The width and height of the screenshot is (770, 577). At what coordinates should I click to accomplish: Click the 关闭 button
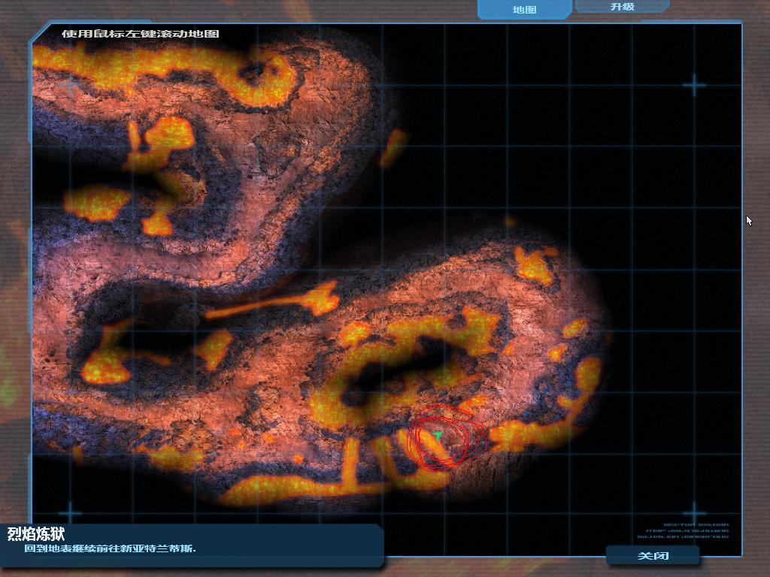click(x=653, y=556)
